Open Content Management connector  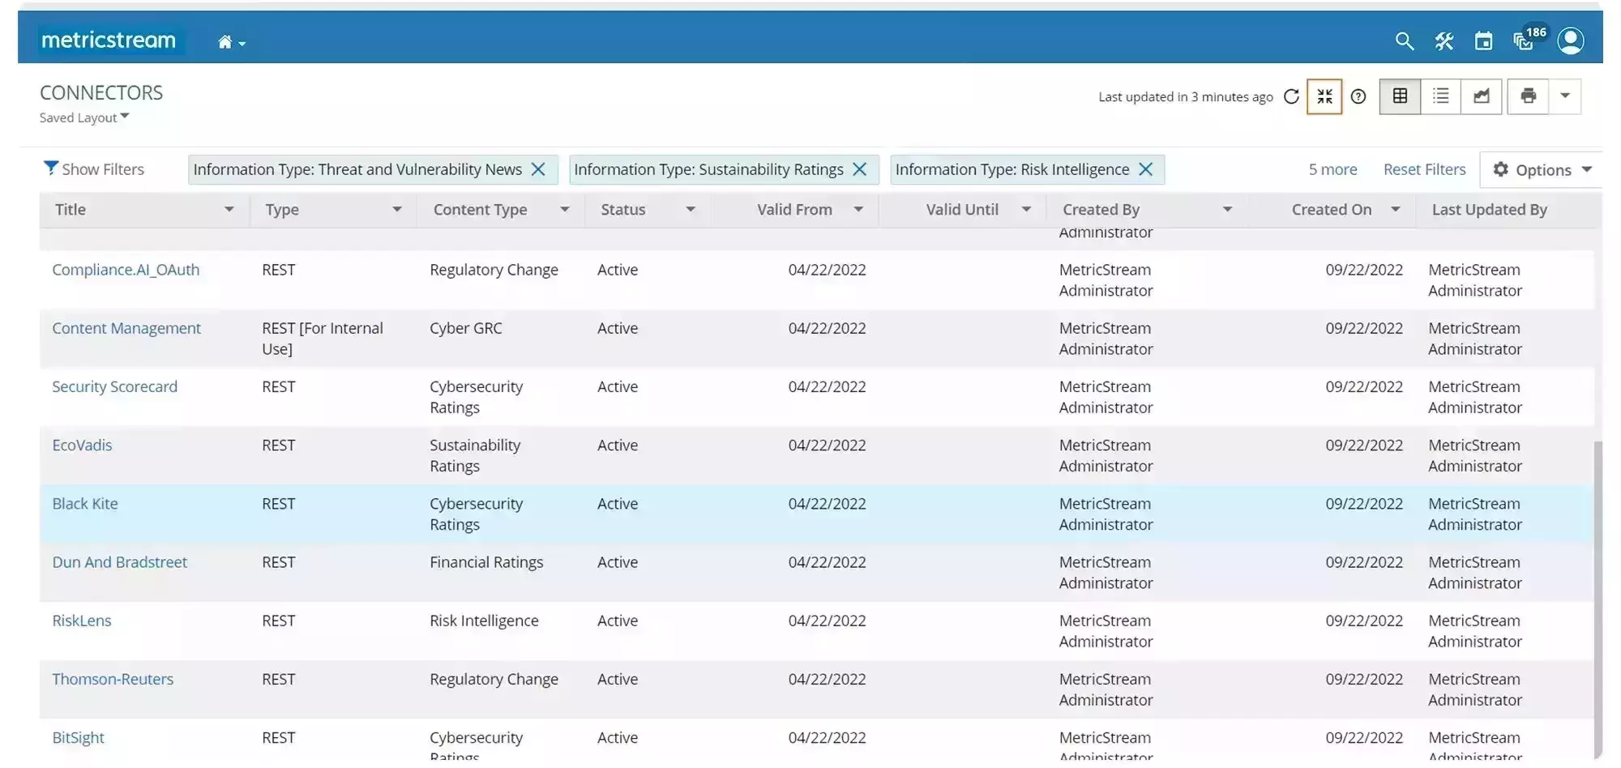tap(126, 328)
